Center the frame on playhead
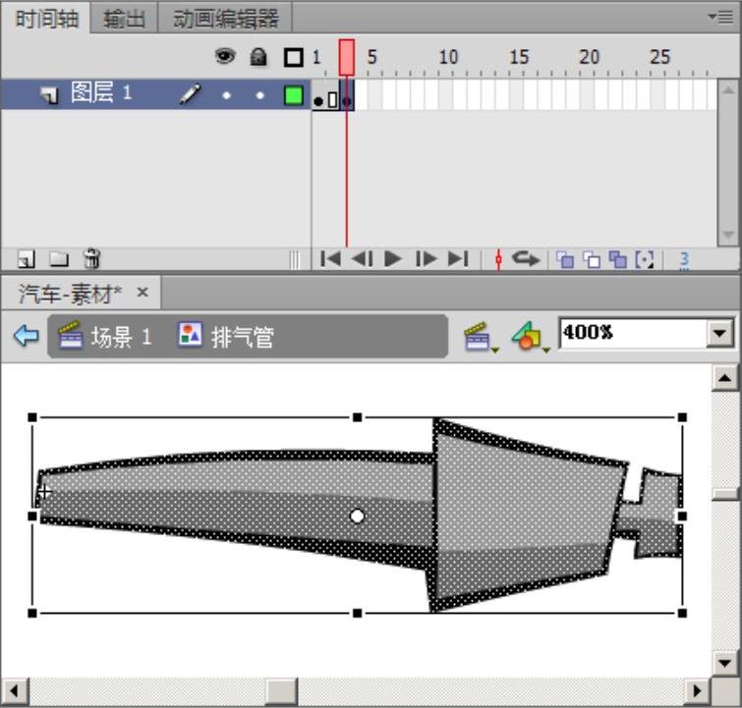The height and width of the screenshot is (708, 742). click(498, 259)
